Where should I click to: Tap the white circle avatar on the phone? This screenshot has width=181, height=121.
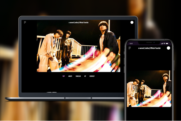pyautogui.click(x=168, y=48)
